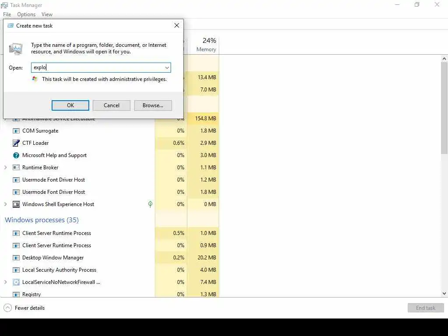
Task: Click the 0.2% CPU value for Desktop Window Manager
Action: (x=178, y=258)
